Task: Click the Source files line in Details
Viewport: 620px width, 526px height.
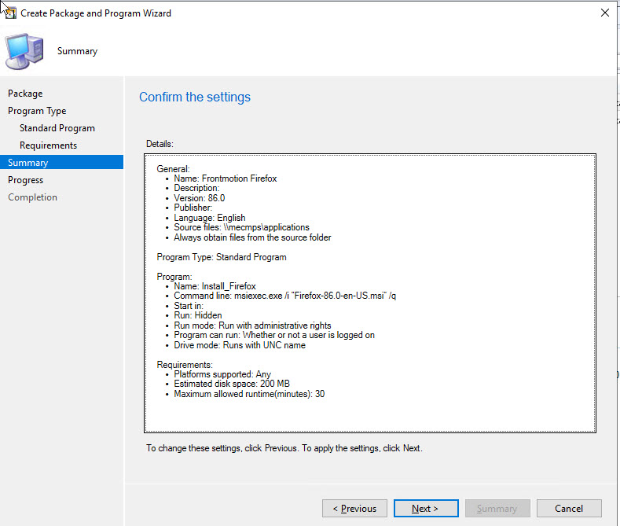Action: coord(242,227)
